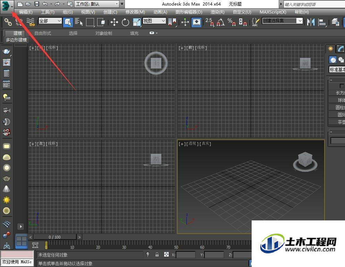Click the [透视] perspective viewport label

[192, 144]
